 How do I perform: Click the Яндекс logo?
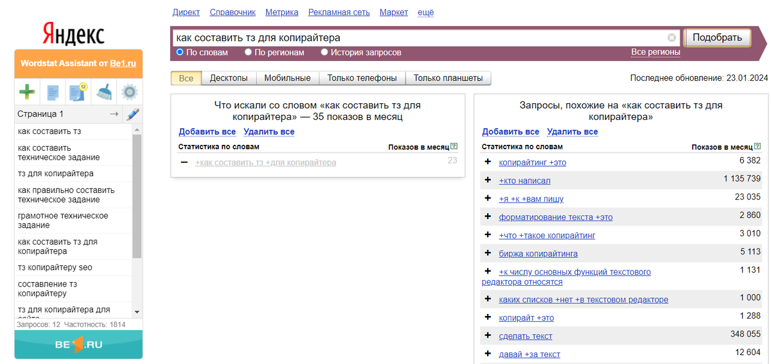73,33
